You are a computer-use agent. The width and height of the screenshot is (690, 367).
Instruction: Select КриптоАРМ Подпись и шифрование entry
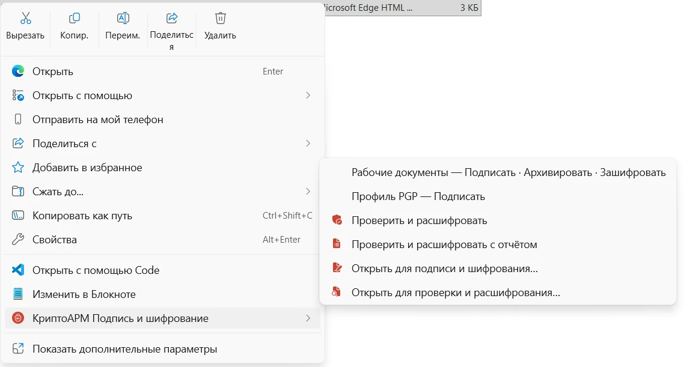point(162,318)
